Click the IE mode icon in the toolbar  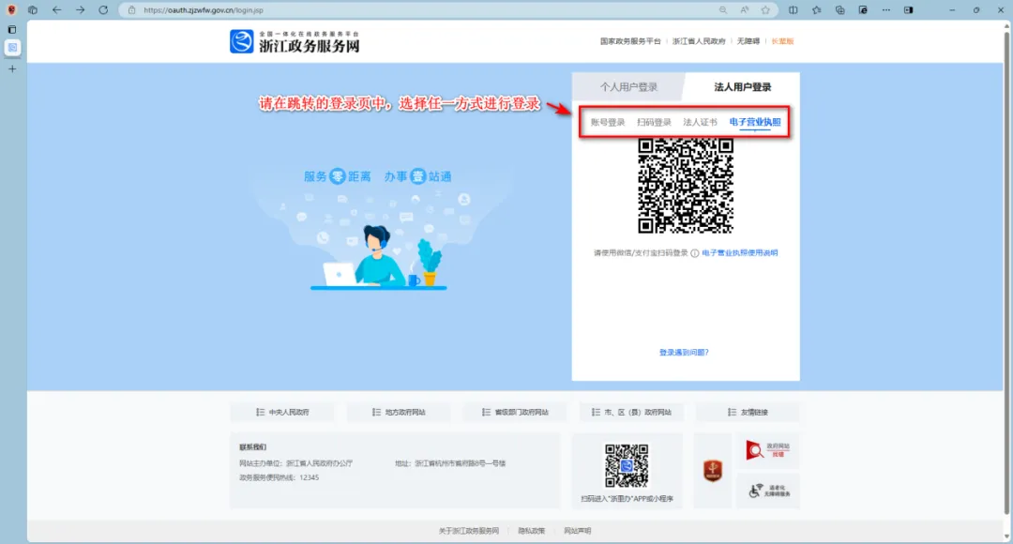click(x=863, y=10)
